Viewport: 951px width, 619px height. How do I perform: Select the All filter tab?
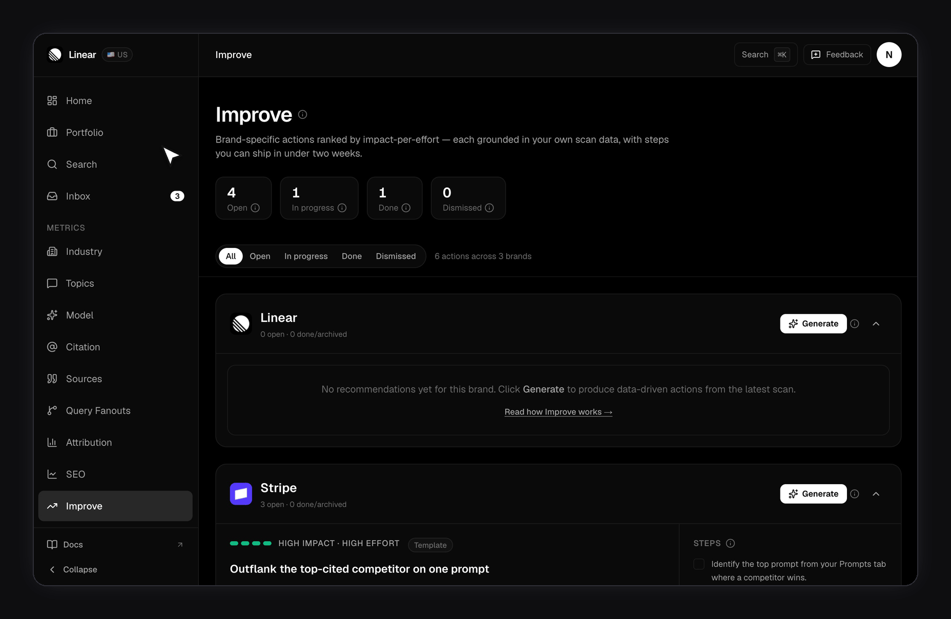coord(231,256)
